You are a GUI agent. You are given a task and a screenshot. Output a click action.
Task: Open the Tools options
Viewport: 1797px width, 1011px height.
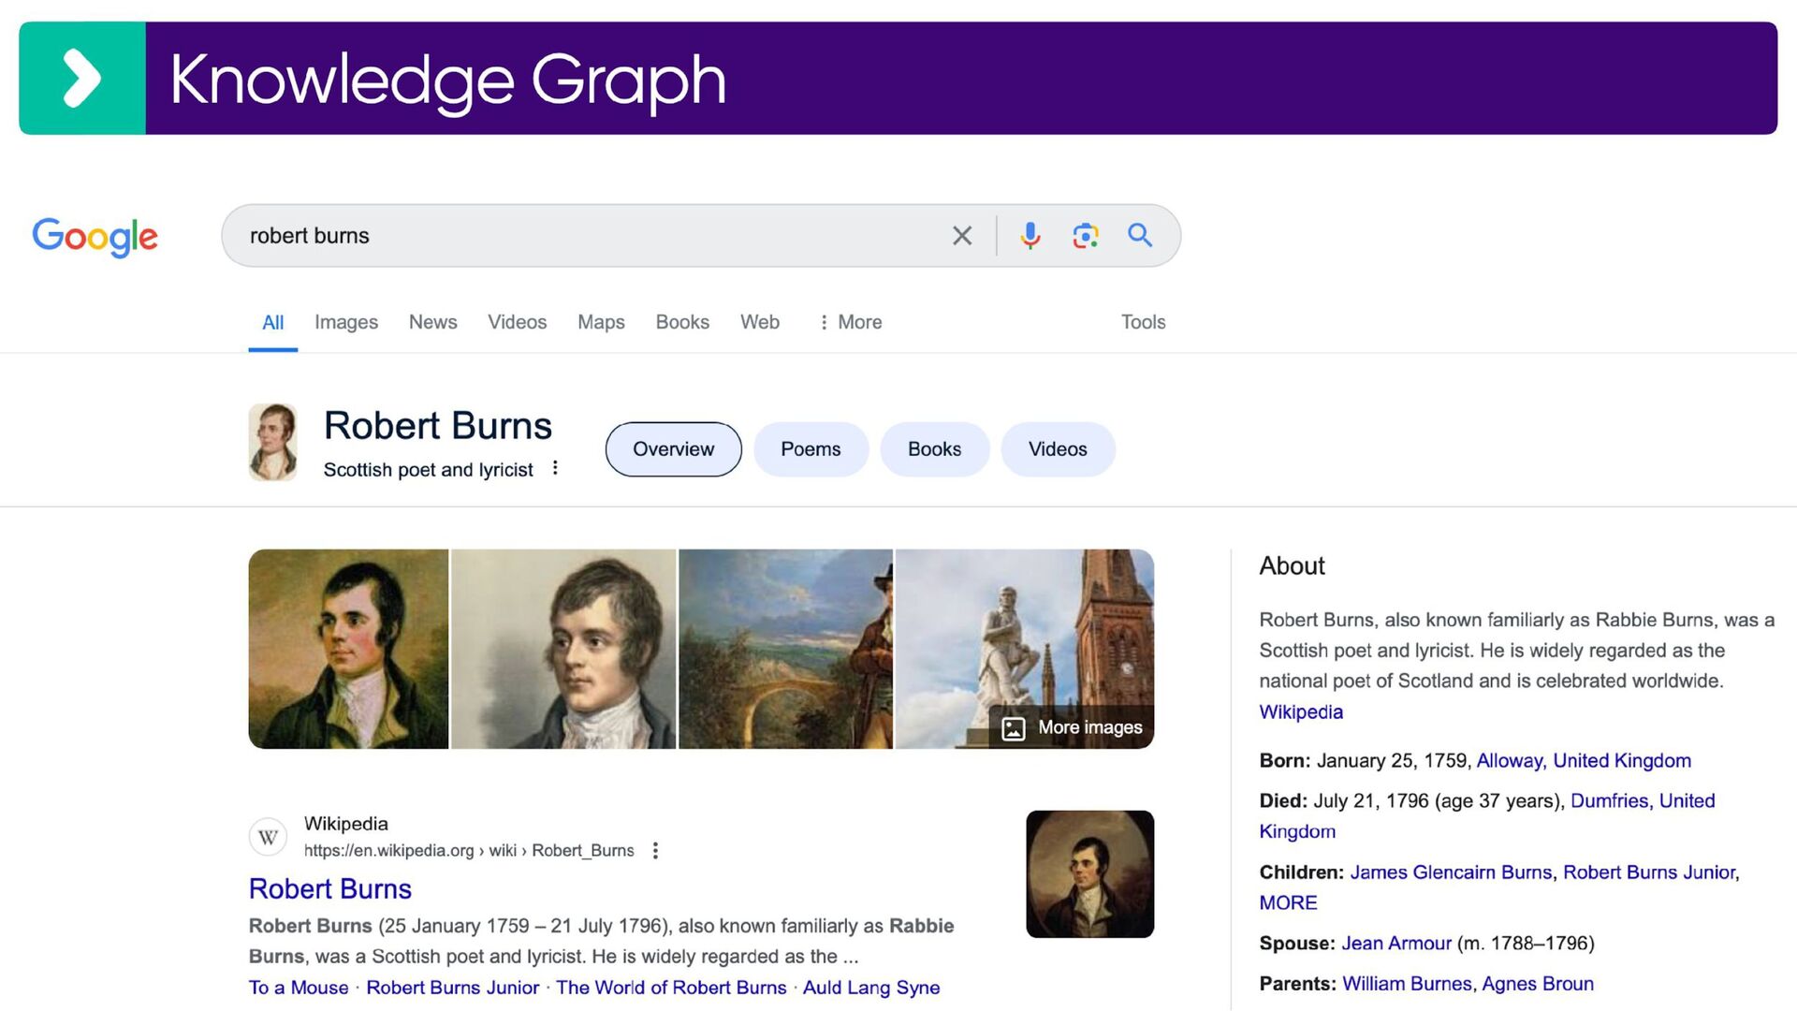(1143, 322)
